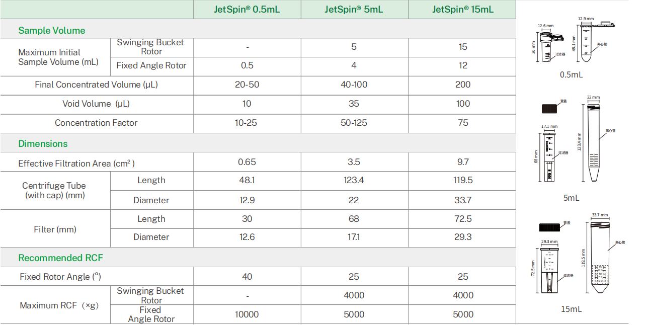
Task: Click the 5mL centrifuge tube diagram
Action: pyautogui.click(x=594, y=142)
